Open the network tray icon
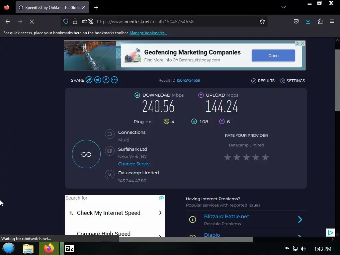340x255 pixels. tap(295, 249)
